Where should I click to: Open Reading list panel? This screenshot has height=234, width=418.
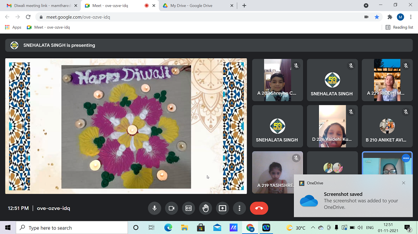399,27
